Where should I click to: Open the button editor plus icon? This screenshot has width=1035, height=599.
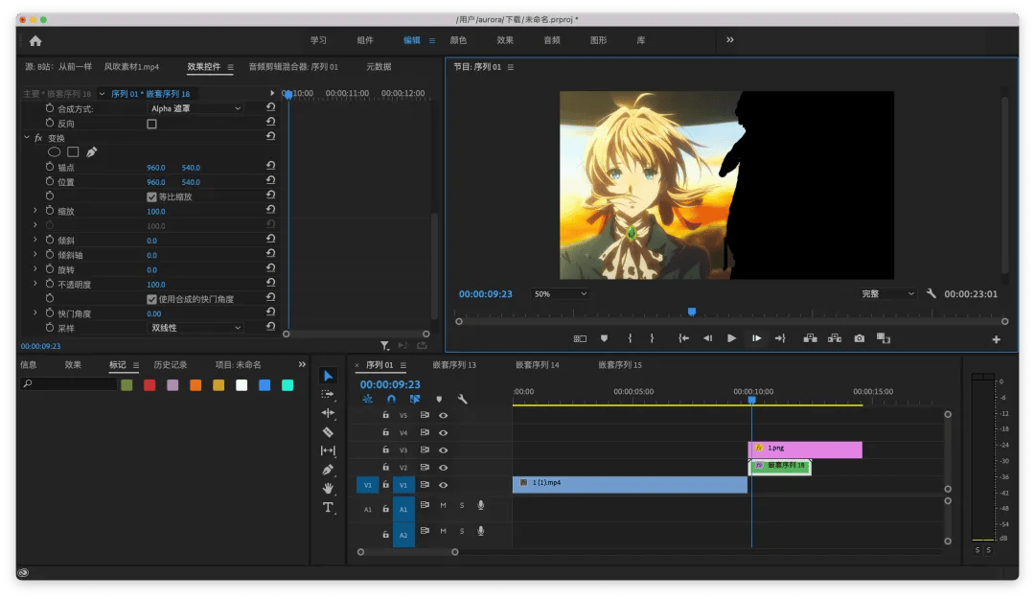tap(996, 339)
